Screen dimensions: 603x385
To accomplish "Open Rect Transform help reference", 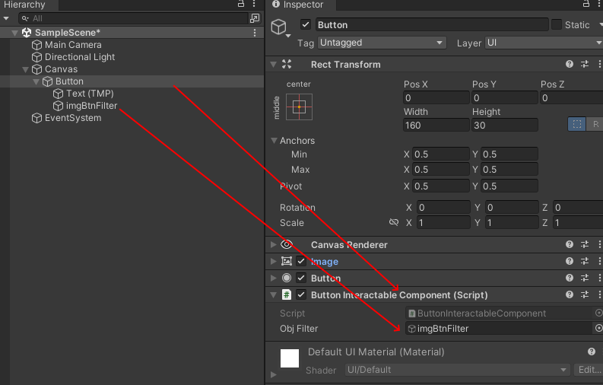I will click(570, 64).
